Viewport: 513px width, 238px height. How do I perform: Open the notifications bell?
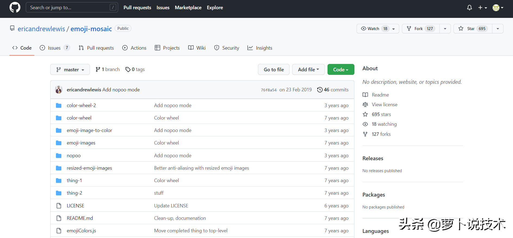(469, 8)
